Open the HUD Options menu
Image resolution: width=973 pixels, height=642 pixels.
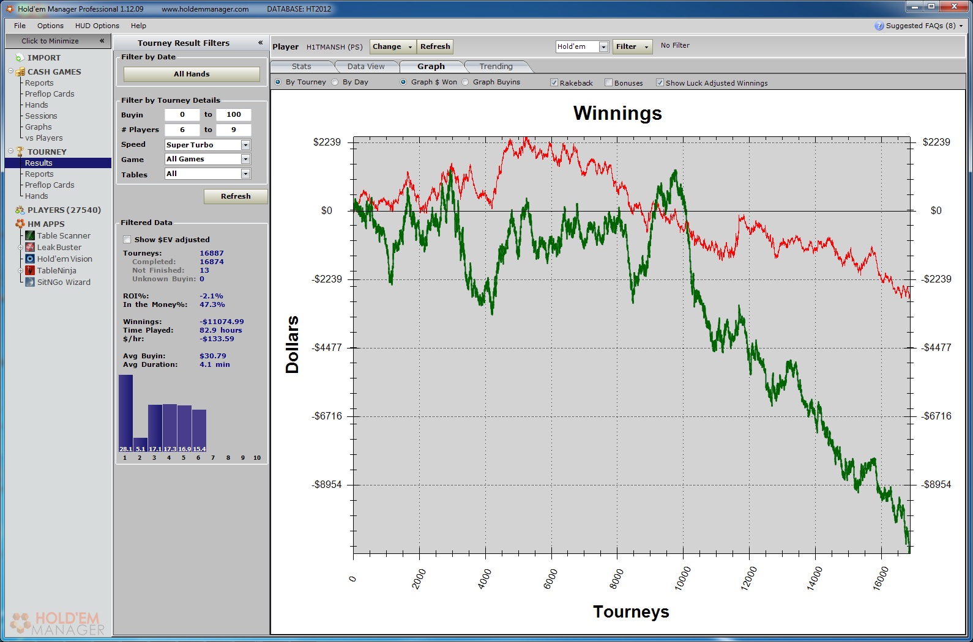(x=97, y=26)
